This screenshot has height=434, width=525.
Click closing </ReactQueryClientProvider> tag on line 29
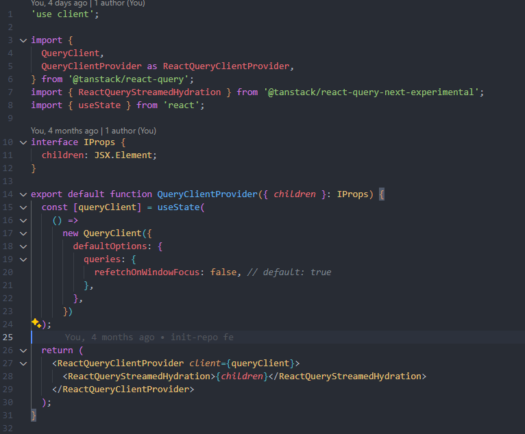(x=123, y=390)
